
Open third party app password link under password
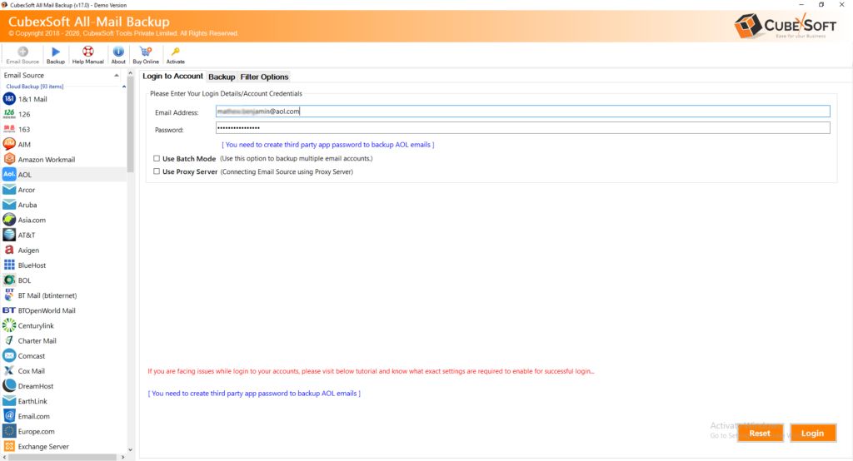coord(328,145)
